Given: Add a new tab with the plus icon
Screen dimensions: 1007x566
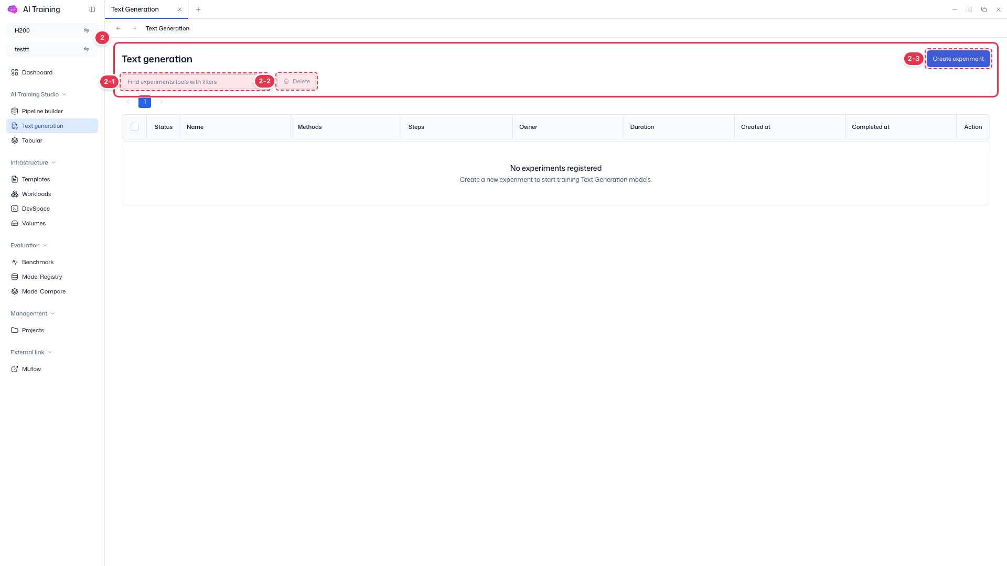Looking at the screenshot, I should tap(198, 9).
